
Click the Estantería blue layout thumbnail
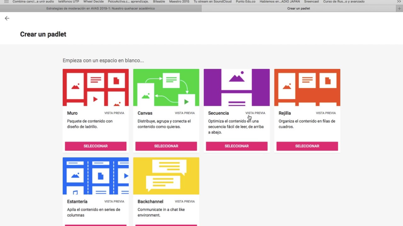pos(96,176)
